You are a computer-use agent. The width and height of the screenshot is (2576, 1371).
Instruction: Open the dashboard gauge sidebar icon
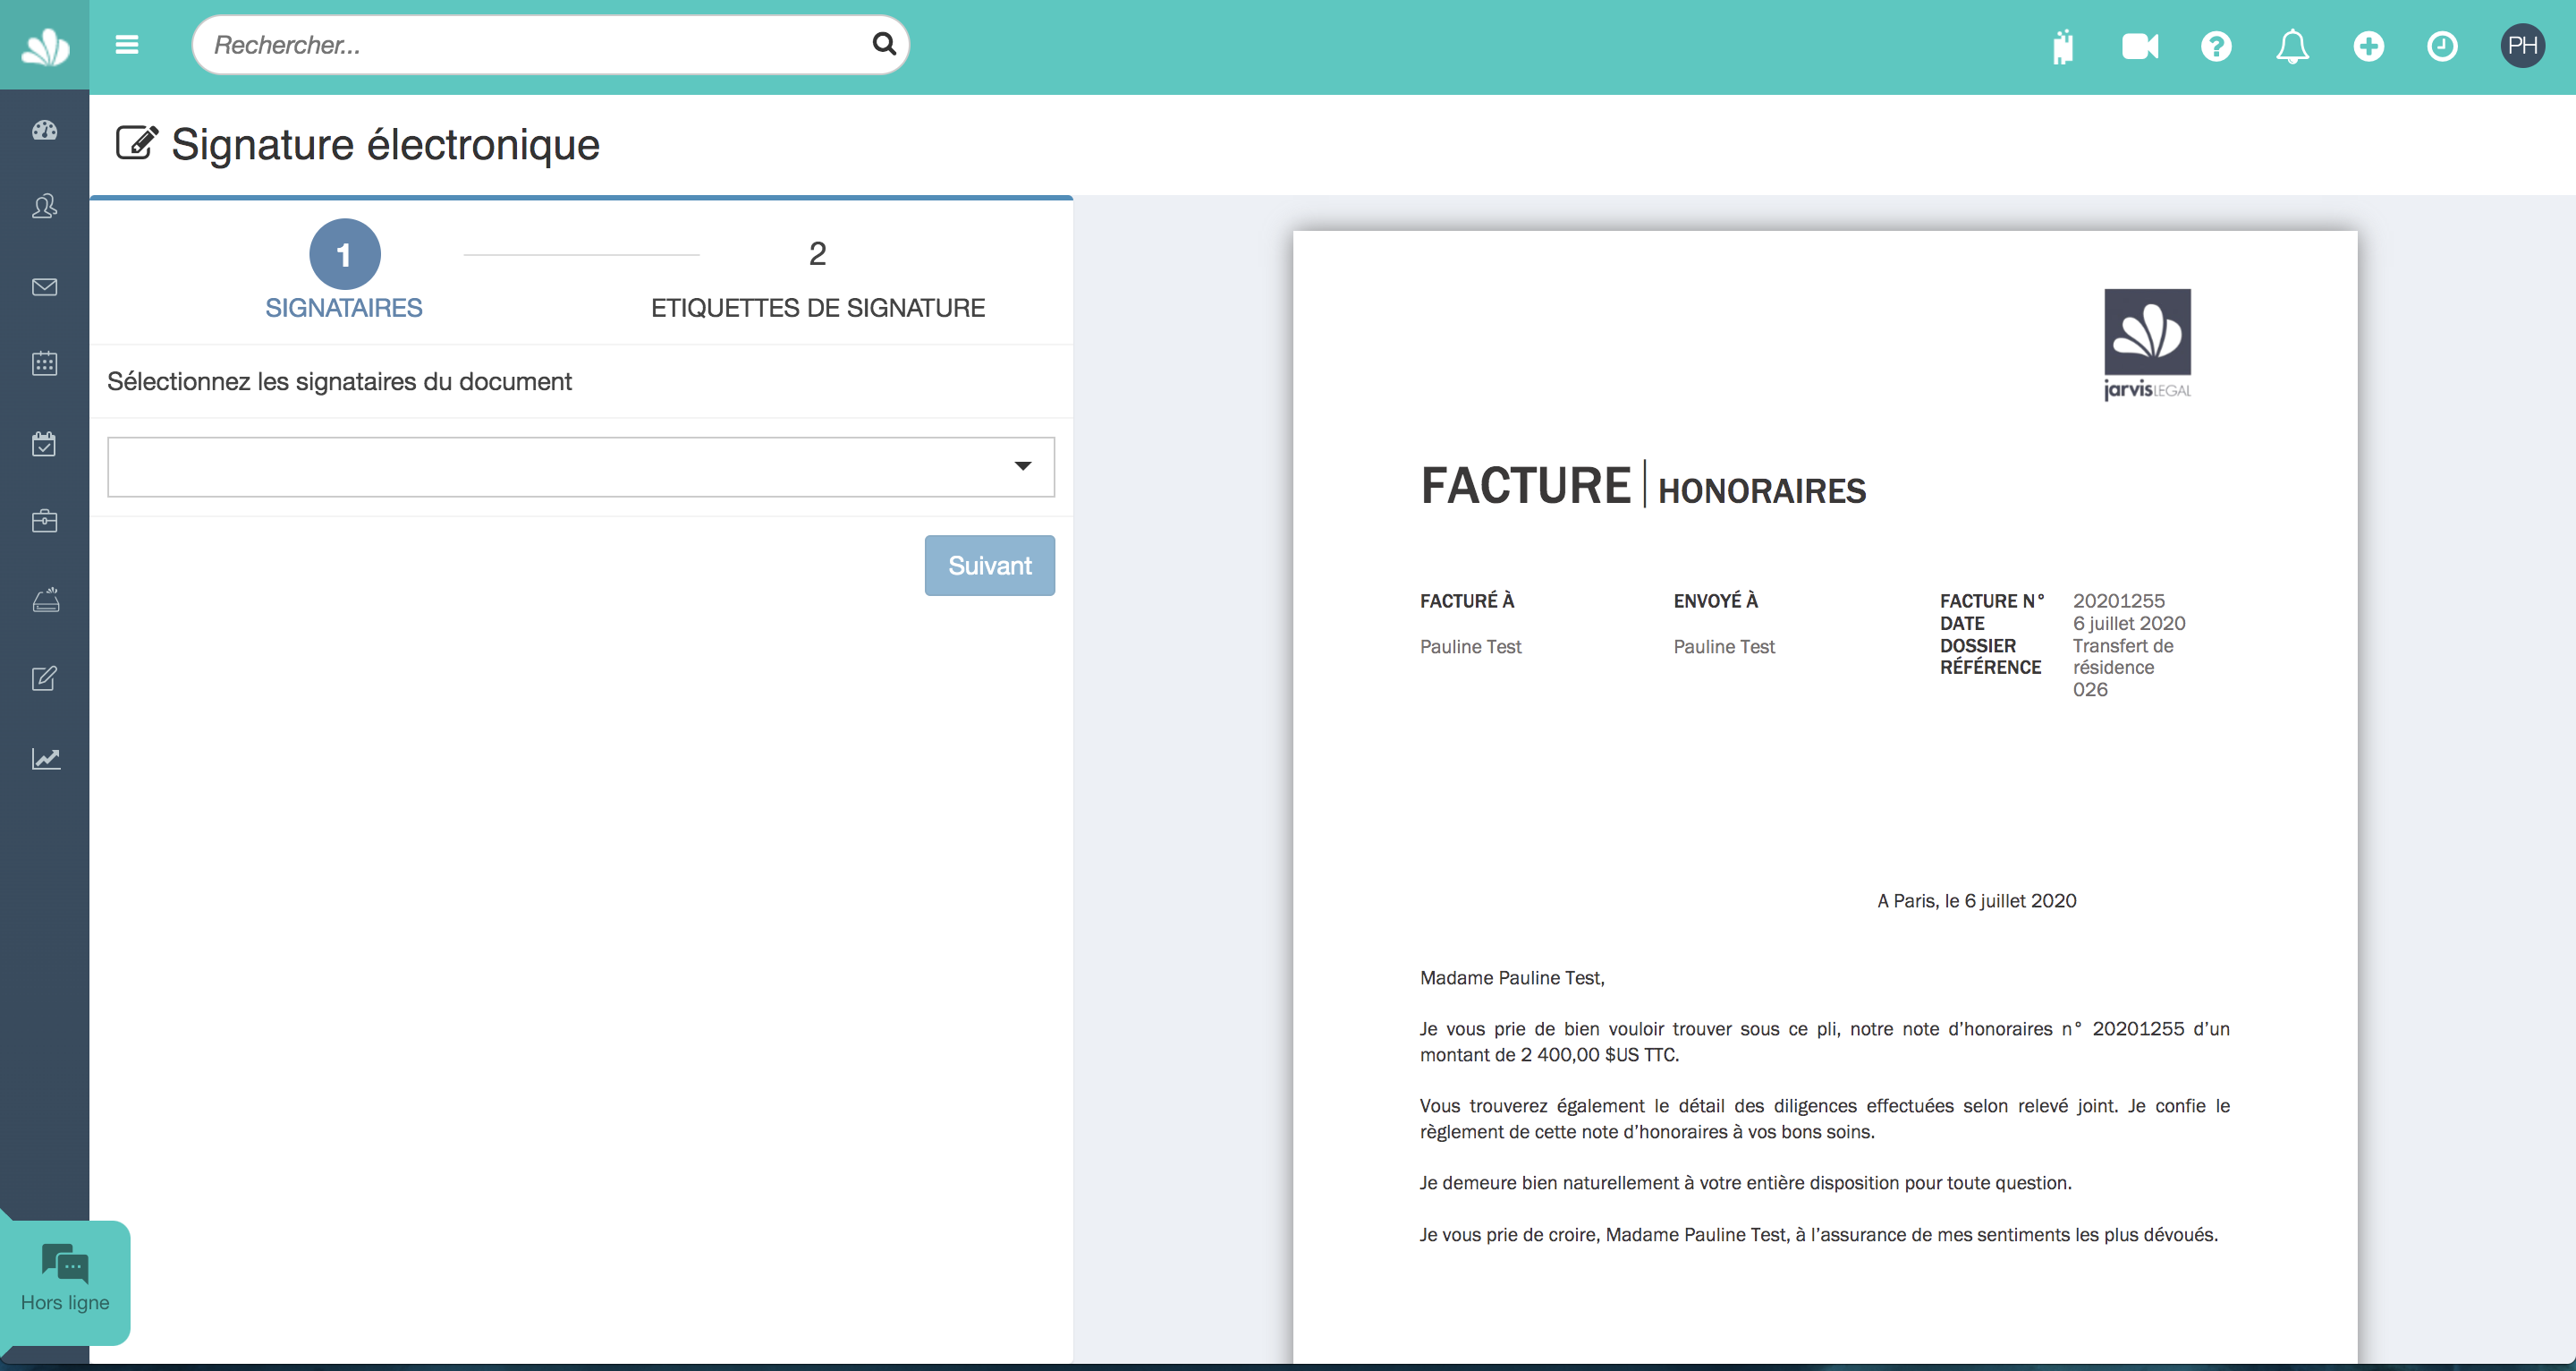45,130
